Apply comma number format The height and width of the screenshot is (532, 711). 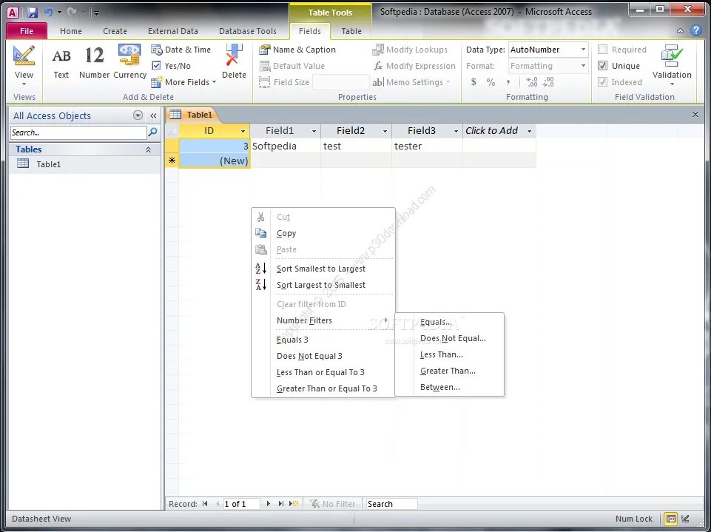click(508, 82)
